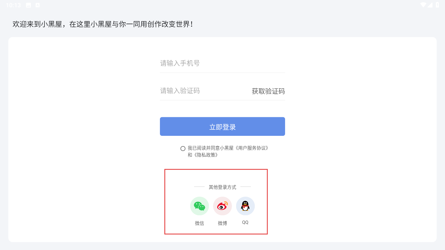Tap the picture notification icon in status bar
Screen dimensions: 445x250
(x=28, y=5)
